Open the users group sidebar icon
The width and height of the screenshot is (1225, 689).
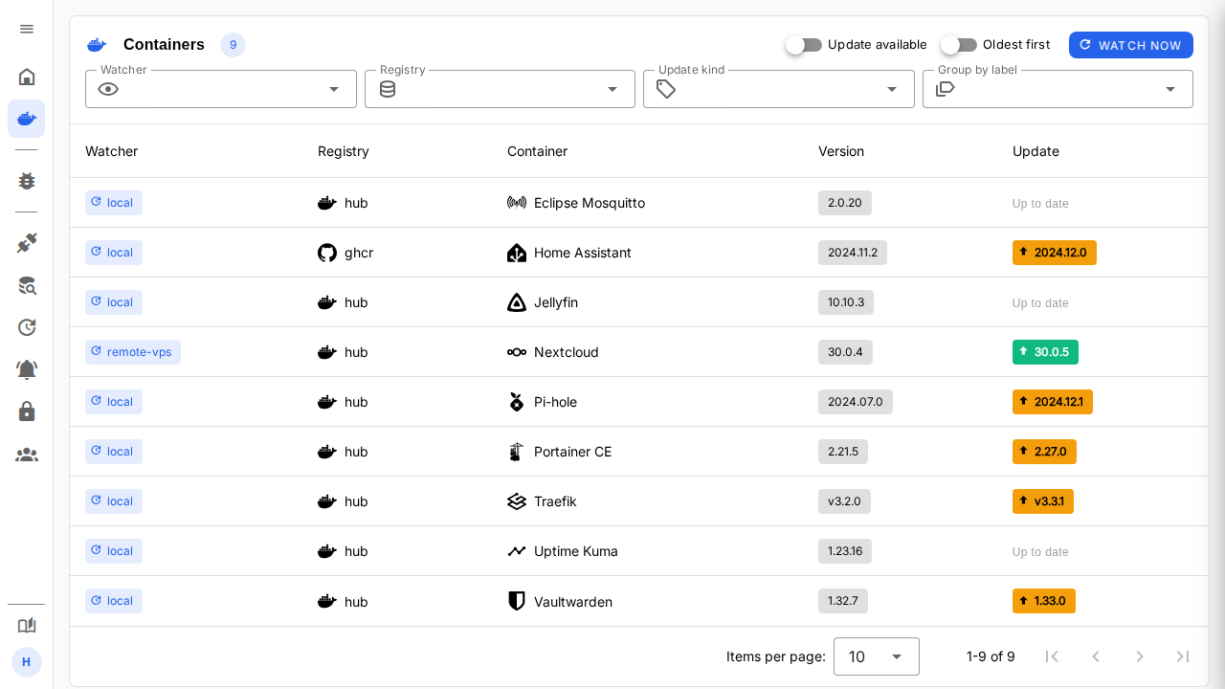[x=27, y=455]
